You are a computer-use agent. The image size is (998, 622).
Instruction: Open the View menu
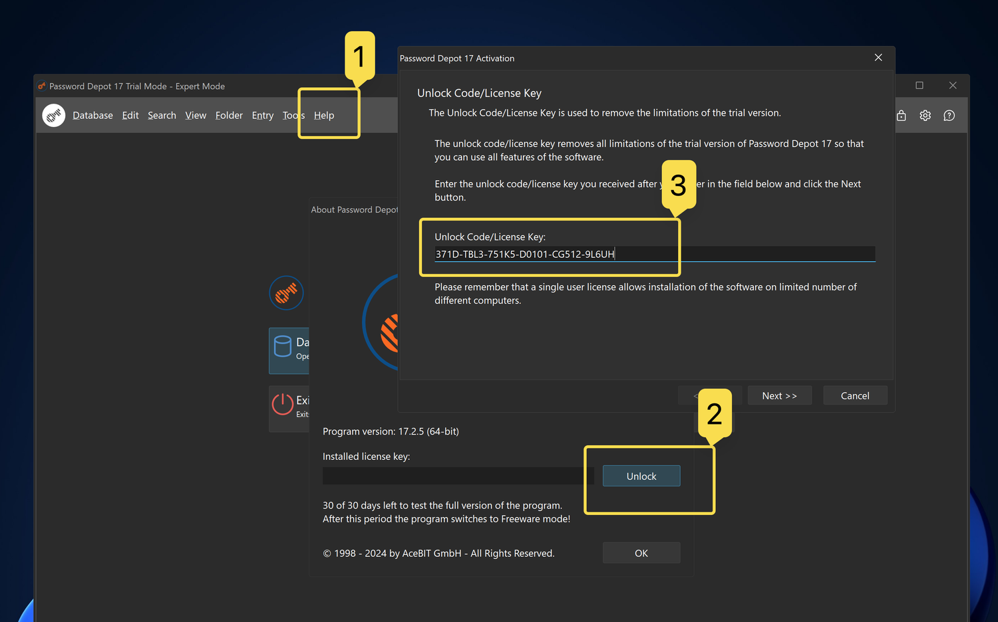196,116
